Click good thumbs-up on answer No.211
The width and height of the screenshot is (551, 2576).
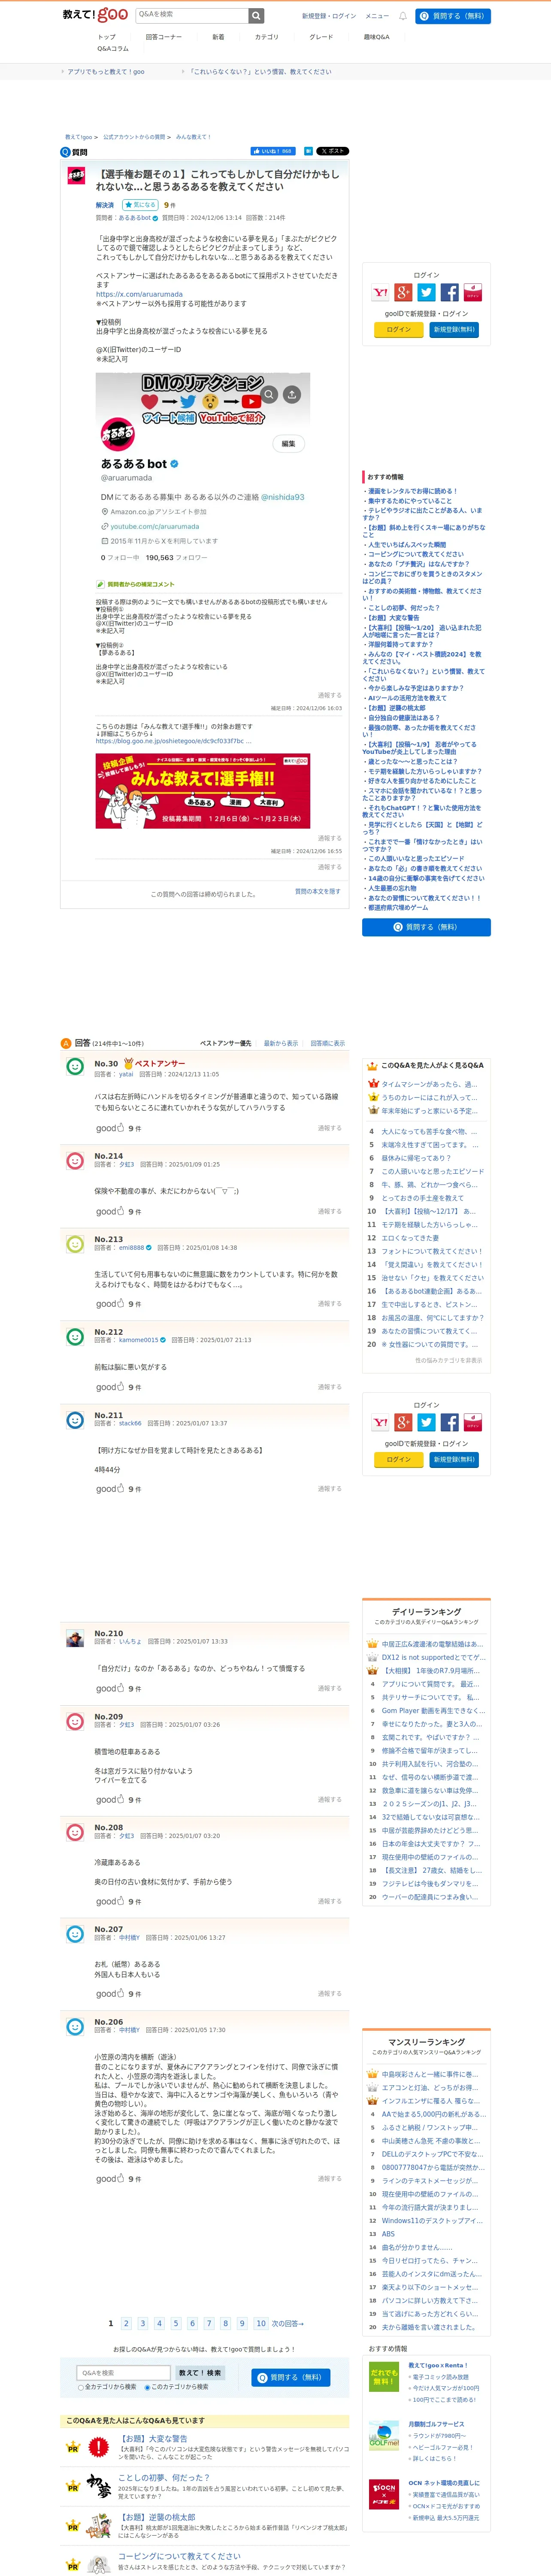click(110, 1489)
